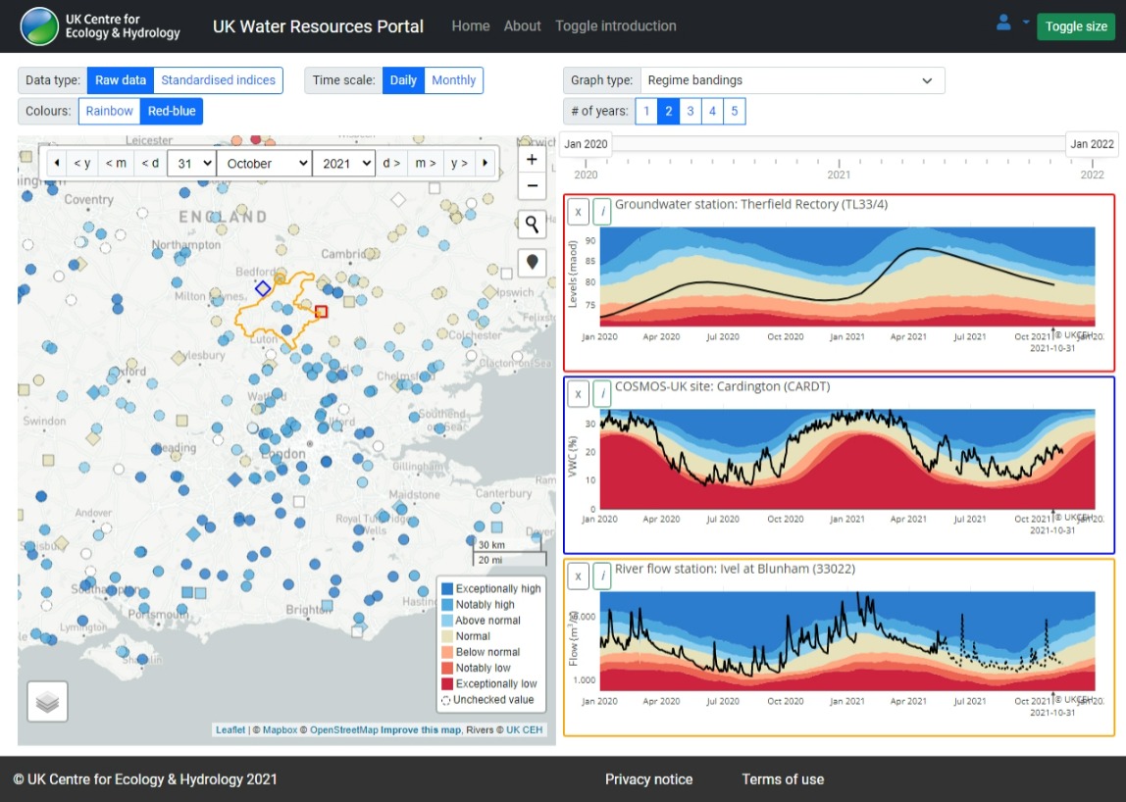Open the Terms of use link
The width and height of the screenshot is (1126, 802).
click(783, 779)
